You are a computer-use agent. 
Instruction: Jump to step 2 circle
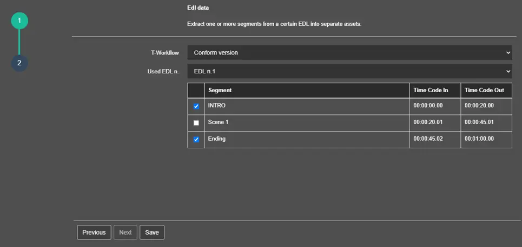[x=19, y=63]
